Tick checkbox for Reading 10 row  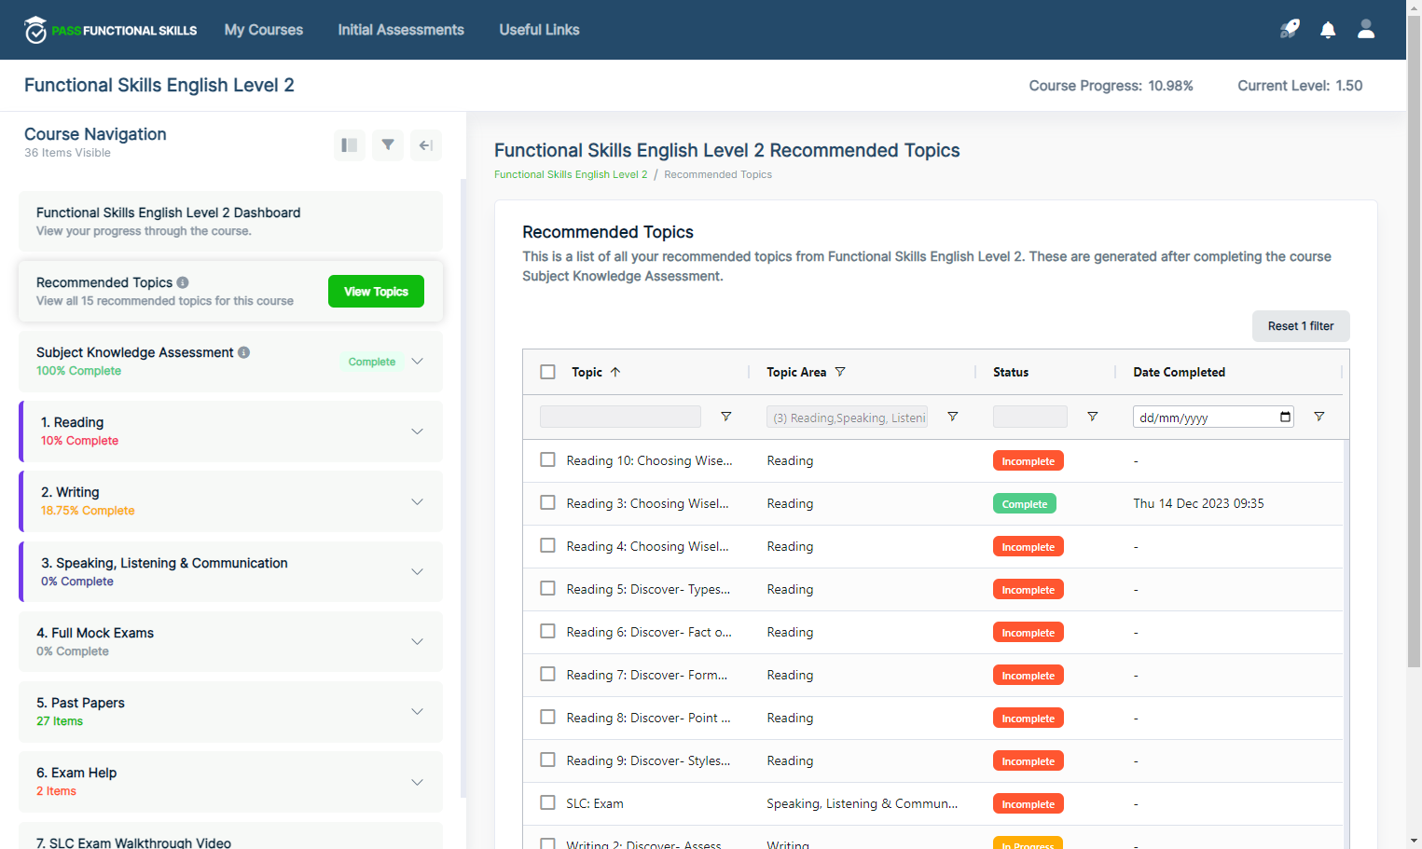tap(548, 459)
